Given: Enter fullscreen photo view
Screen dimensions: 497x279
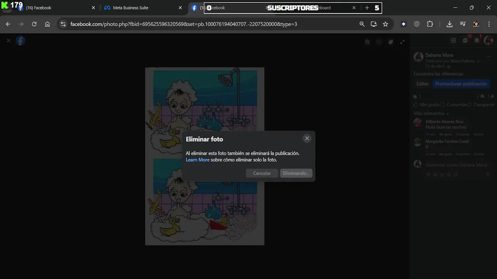Looking at the screenshot, I should [x=403, y=42].
